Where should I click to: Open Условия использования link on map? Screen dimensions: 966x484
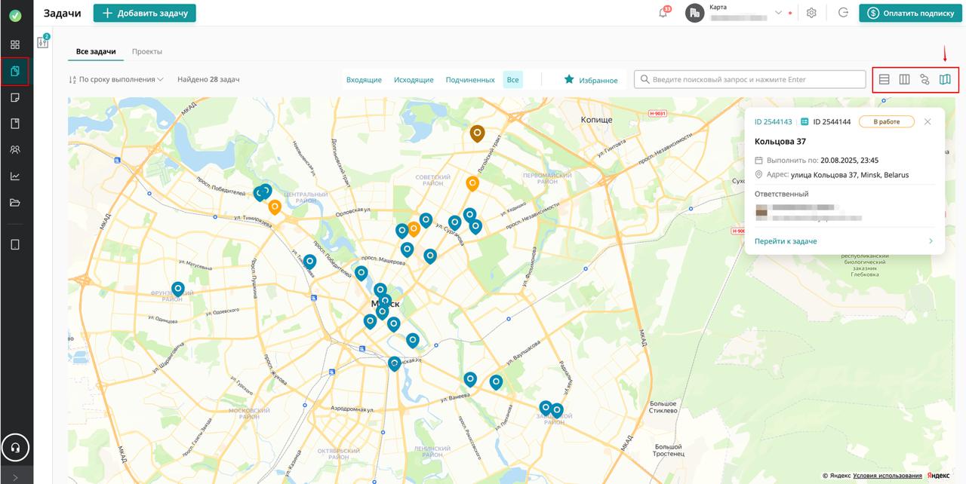click(x=888, y=476)
